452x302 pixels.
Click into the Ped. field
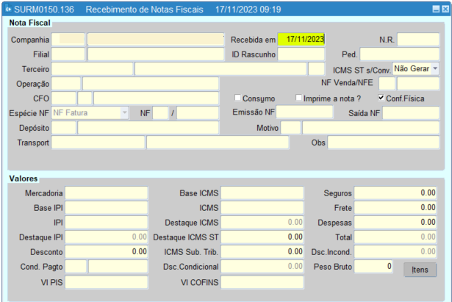[x=399, y=54]
